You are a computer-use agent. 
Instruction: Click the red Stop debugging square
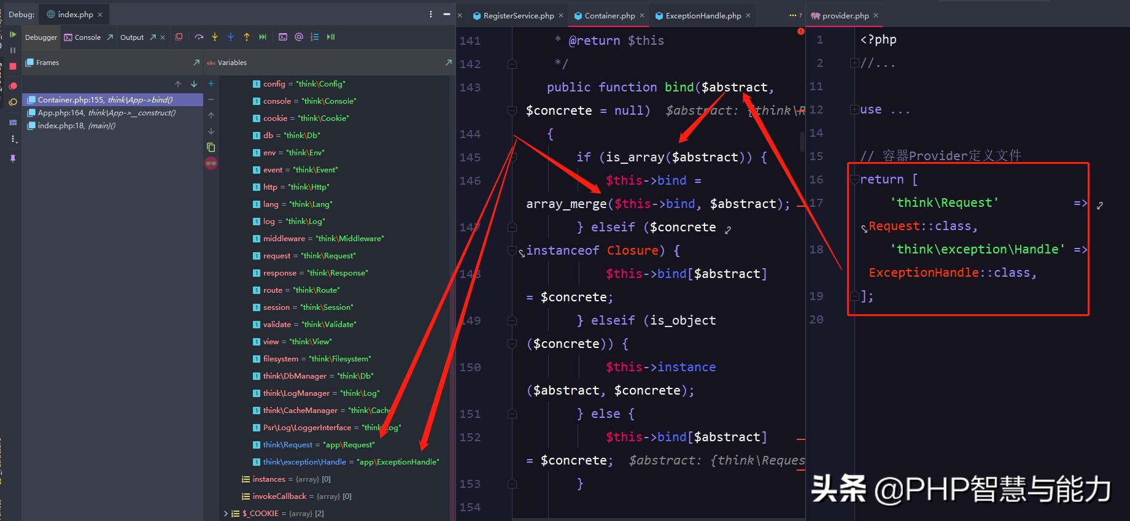click(x=13, y=66)
